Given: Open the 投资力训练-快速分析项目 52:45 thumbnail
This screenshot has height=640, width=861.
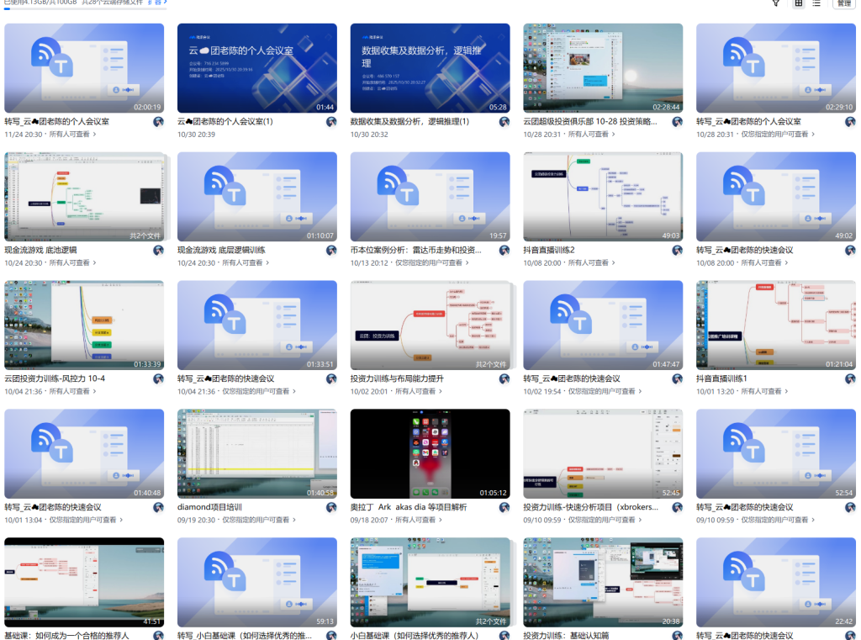Looking at the screenshot, I should click(603, 453).
